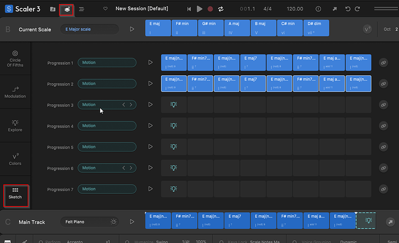
Task: Click the red record button
Action: point(210,9)
